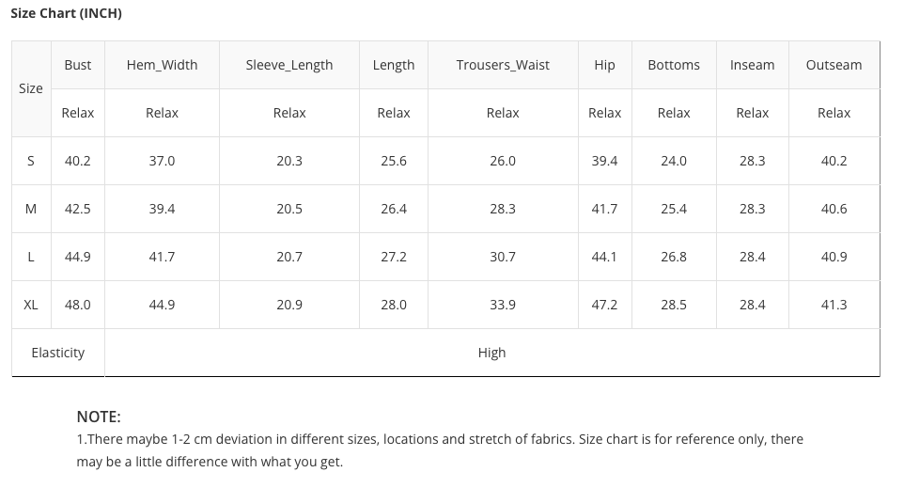This screenshot has height=488, width=904.
Task: Select the 33.9 trousers waist value
Action: (x=503, y=305)
